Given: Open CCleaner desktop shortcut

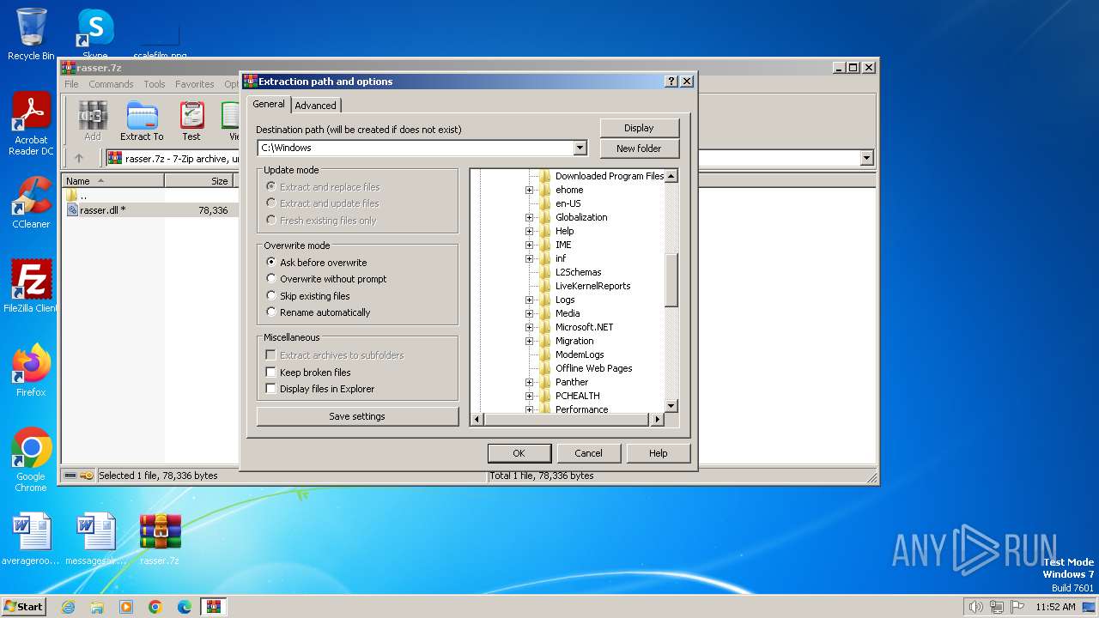Looking at the screenshot, I should [x=31, y=203].
